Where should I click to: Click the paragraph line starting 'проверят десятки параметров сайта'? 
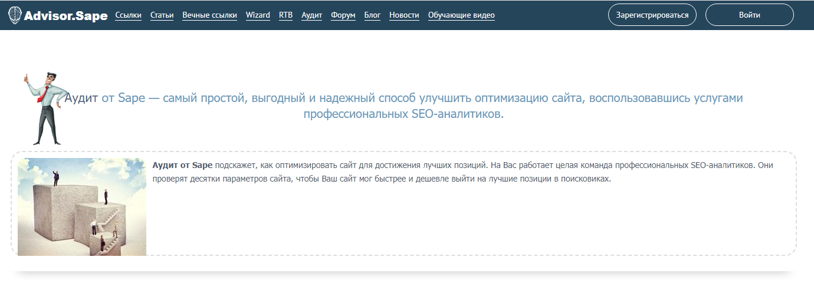(x=382, y=179)
